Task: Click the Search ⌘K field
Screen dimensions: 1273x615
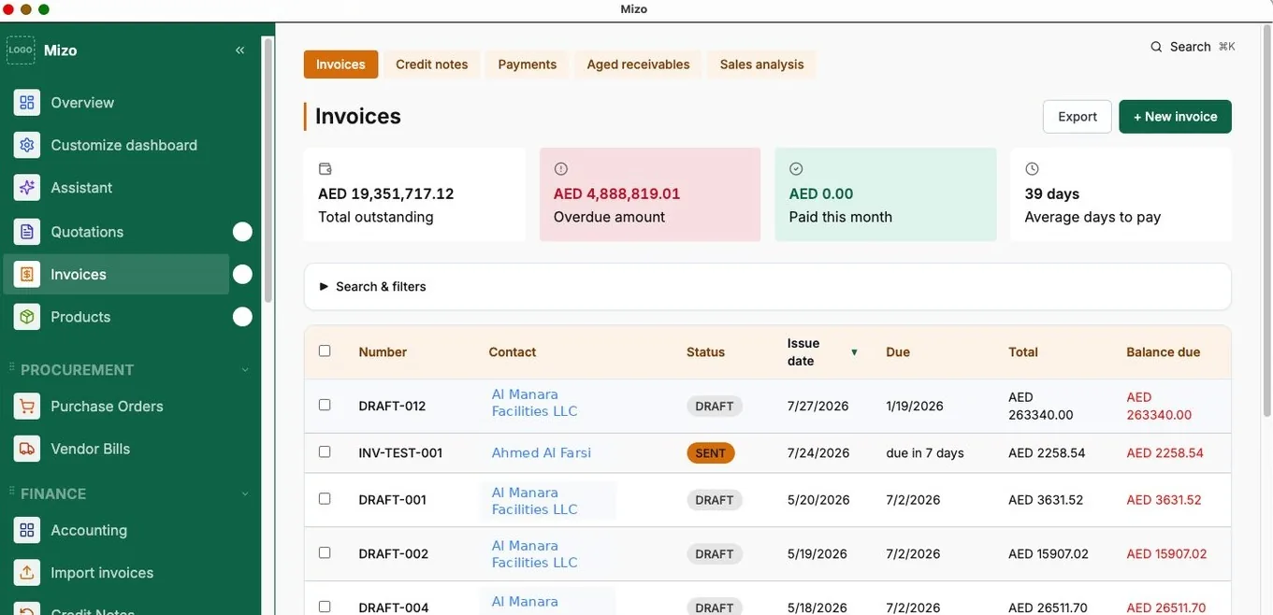Action: (1193, 47)
